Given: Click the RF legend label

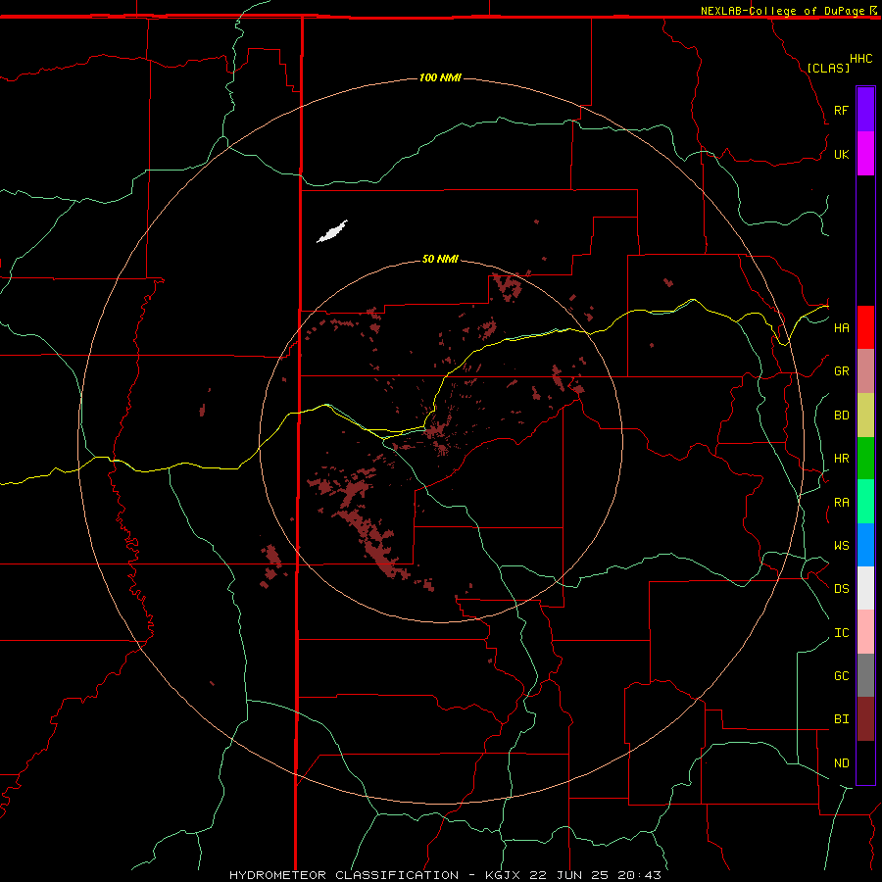Looking at the screenshot, I should click(841, 110).
